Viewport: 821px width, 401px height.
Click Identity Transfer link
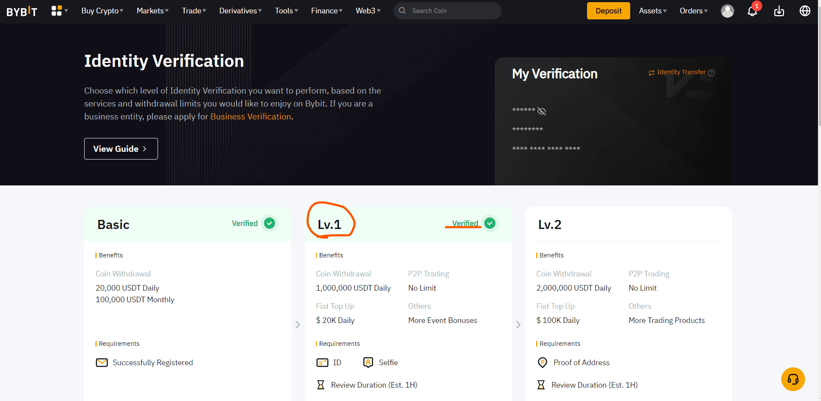pos(681,72)
